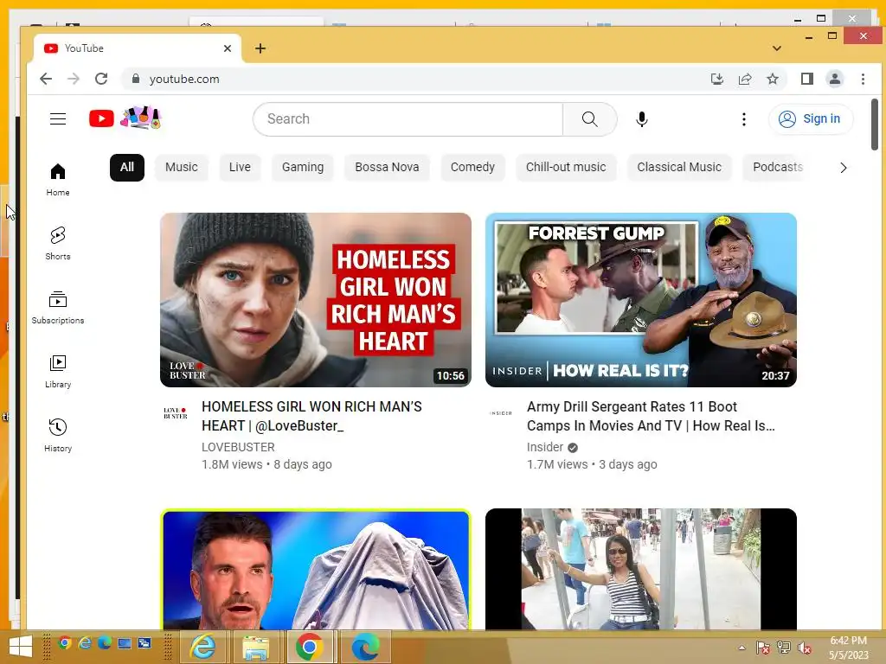Screen dimensions: 886x664
Task: Show more category chips with right arrow
Action: pyautogui.click(x=843, y=168)
